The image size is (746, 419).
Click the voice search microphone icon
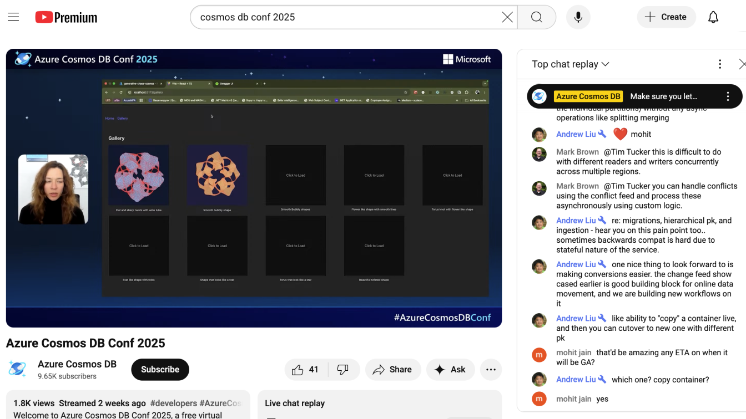[578, 17]
